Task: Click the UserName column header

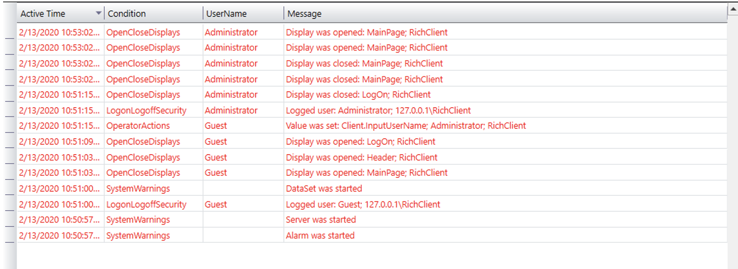Action: coord(226,14)
